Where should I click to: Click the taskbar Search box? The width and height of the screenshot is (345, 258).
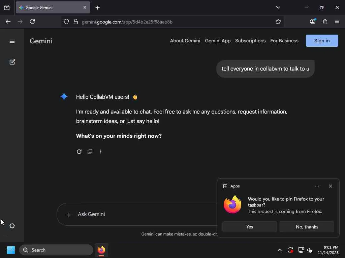tap(56, 250)
